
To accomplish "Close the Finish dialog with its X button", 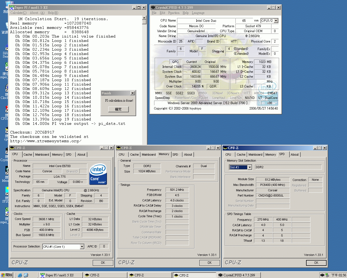I will pyautogui.click(x=133, y=93).
